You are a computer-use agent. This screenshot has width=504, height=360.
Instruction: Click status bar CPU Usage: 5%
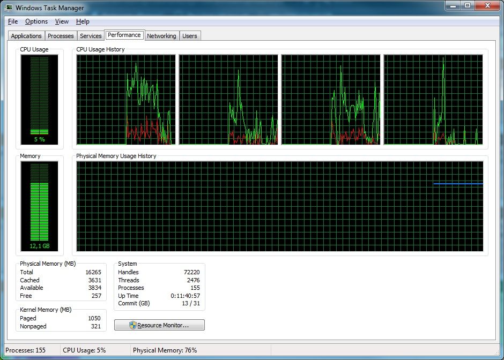tap(84, 350)
